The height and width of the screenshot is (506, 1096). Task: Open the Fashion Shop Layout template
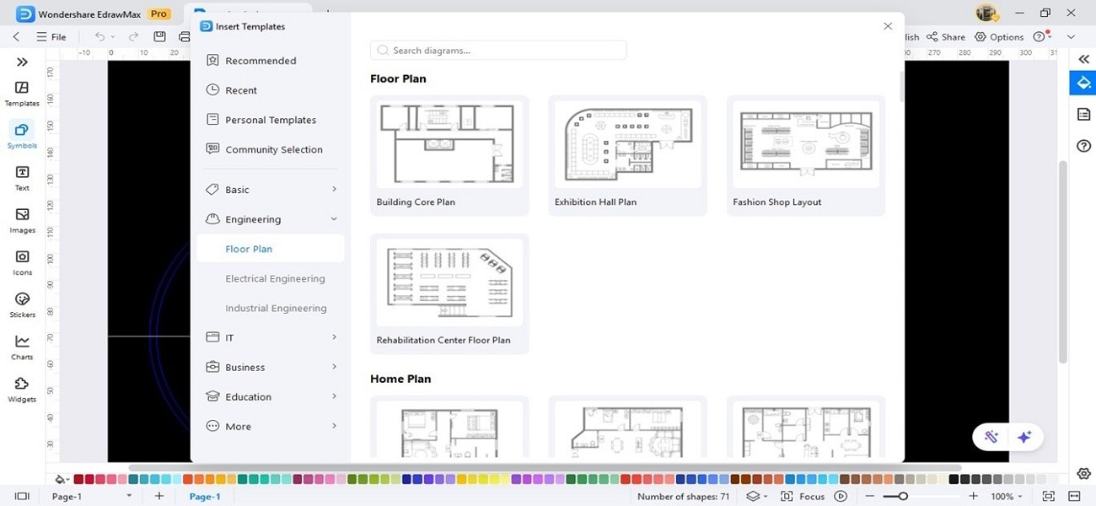click(x=806, y=155)
